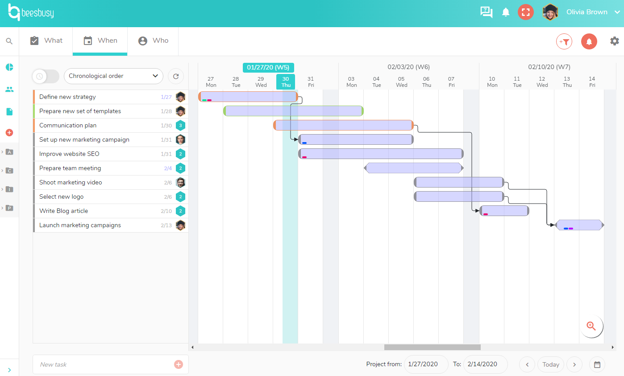Click the magnifier zoom button on the Gantt chart
This screenshot has height=376, width=624.
tap(591, 326)
